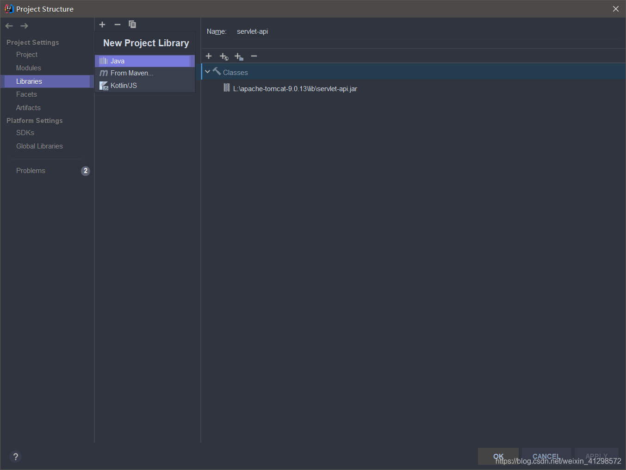
Task: Open the Modules settings page
Action: coord(28,68)
